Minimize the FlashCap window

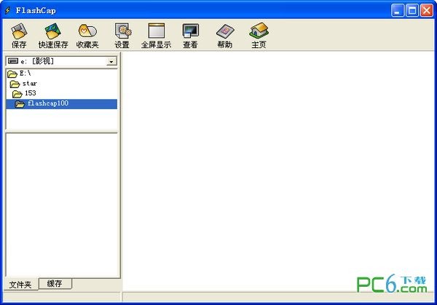click(x=398, y=11)
